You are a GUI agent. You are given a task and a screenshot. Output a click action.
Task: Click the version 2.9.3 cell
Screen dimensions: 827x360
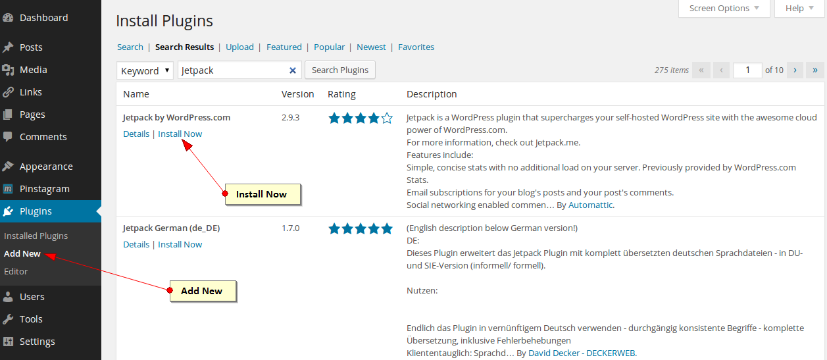[290, 118]
